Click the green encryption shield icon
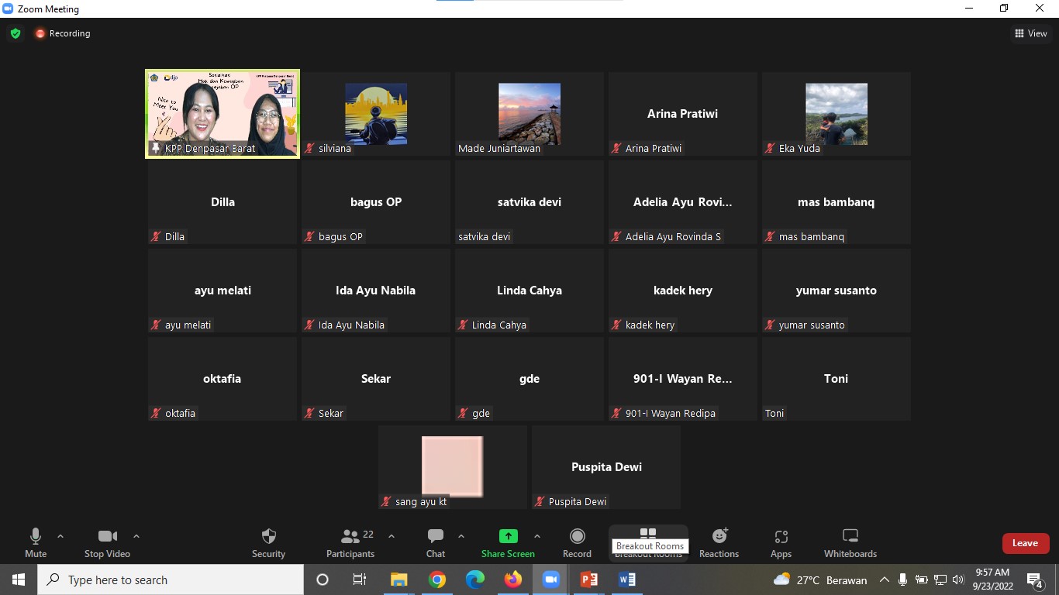Screen dimensions: 1059x595 pos(16,33)
